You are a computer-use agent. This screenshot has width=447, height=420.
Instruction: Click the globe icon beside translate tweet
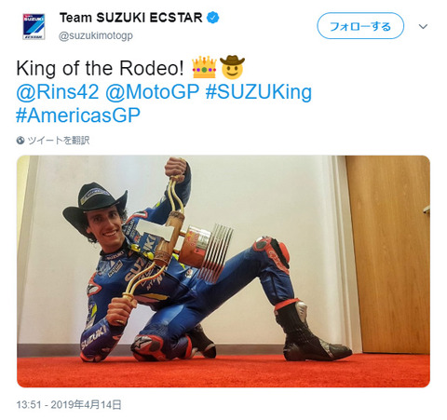point(20,141)
